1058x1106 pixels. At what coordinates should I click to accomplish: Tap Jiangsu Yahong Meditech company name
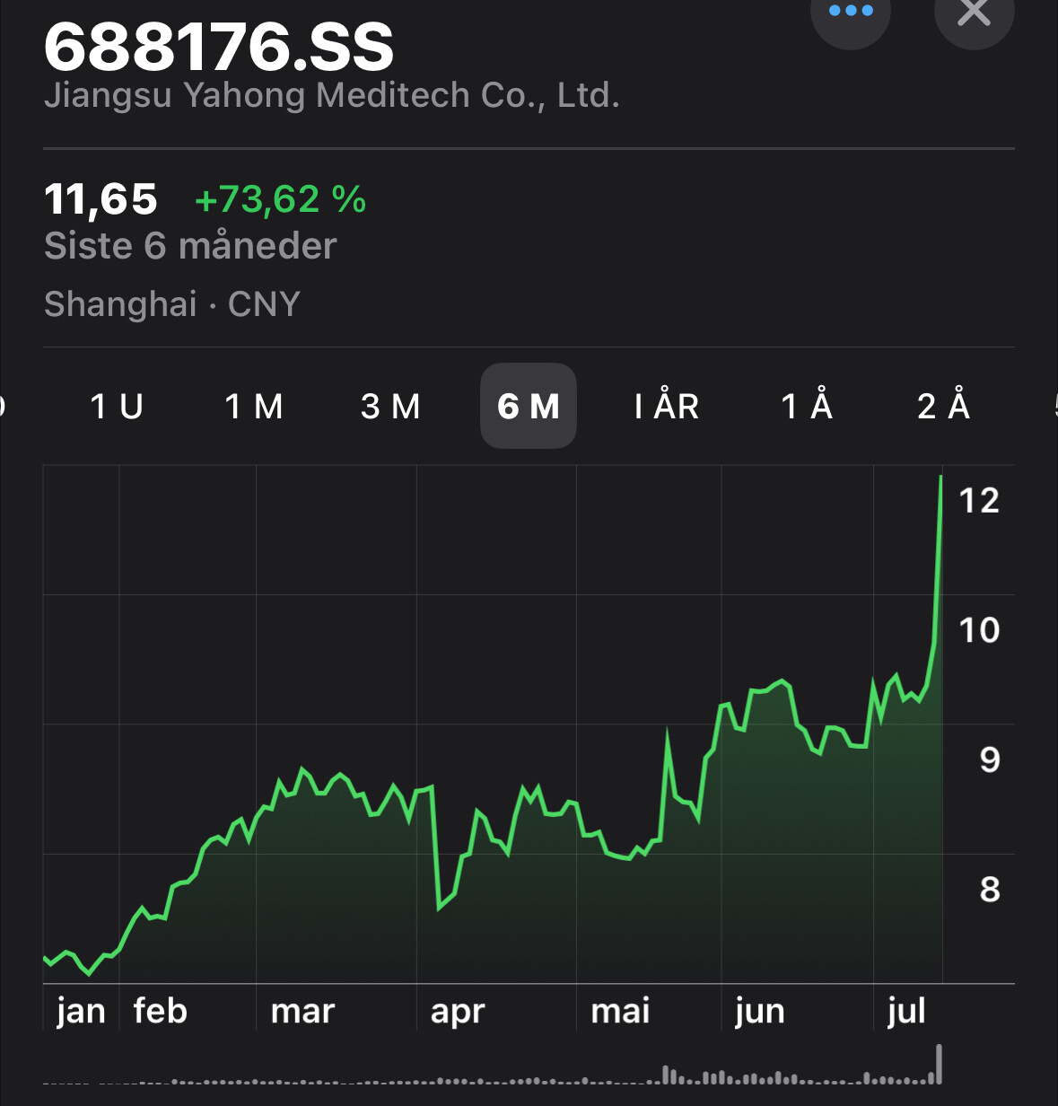point(332,95)
